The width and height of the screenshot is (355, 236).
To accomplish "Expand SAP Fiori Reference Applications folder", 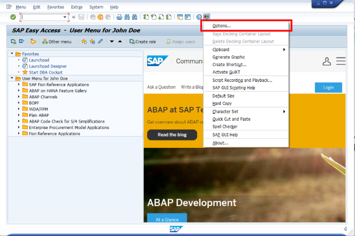I will (19, 84).
